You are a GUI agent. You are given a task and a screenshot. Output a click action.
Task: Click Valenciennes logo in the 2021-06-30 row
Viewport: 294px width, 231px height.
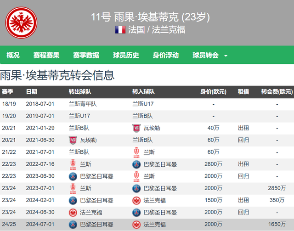tap(73, 140)
